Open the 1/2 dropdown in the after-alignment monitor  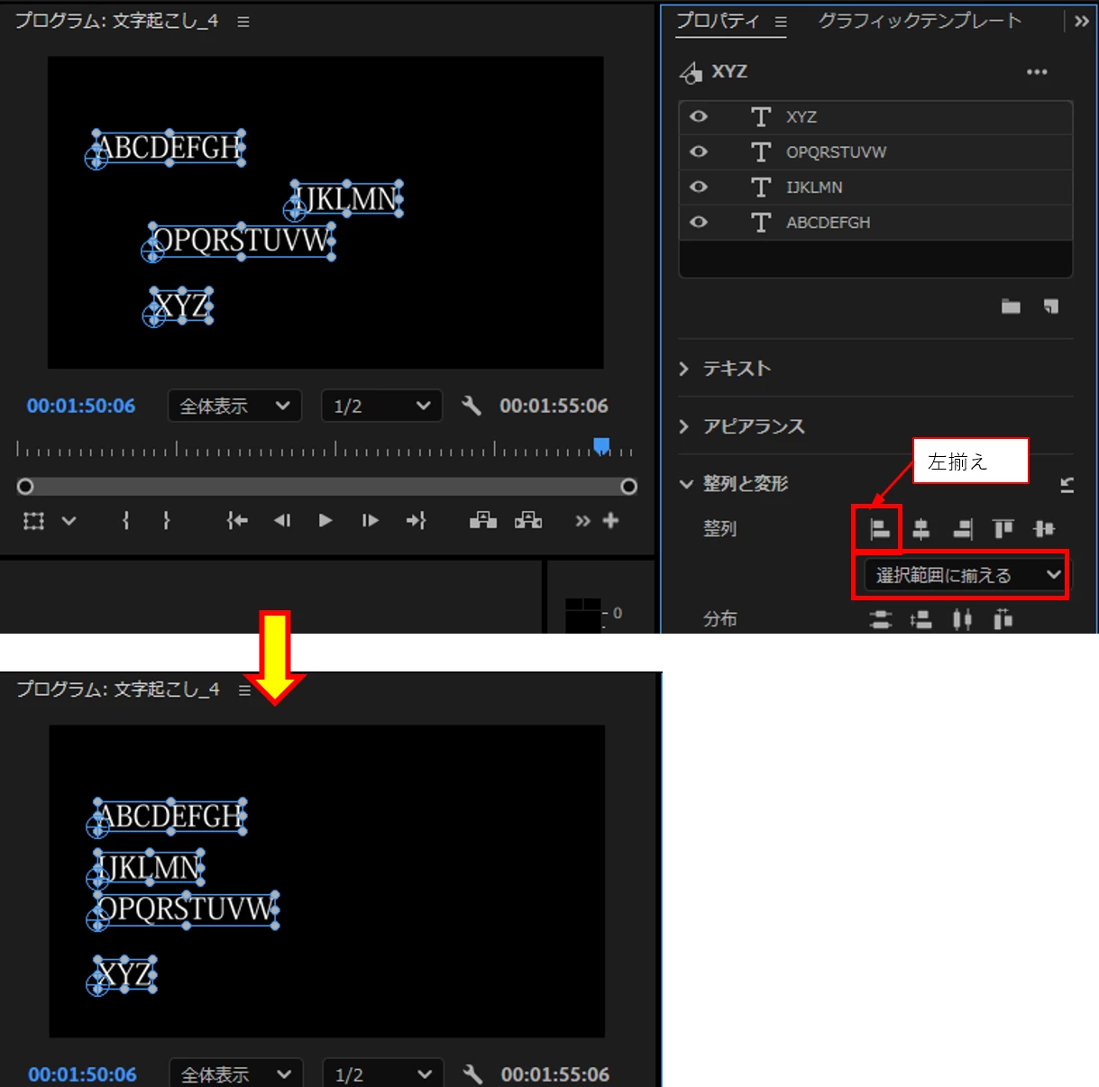click(383, 1073)
